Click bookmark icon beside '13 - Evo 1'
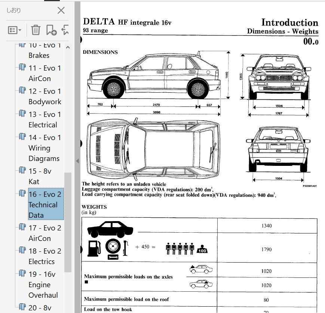Viewport: 325px width, 313px height. [22, 114]
